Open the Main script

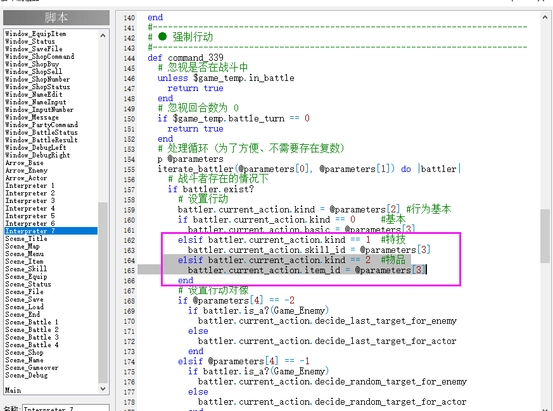click(x=13, y=391)
